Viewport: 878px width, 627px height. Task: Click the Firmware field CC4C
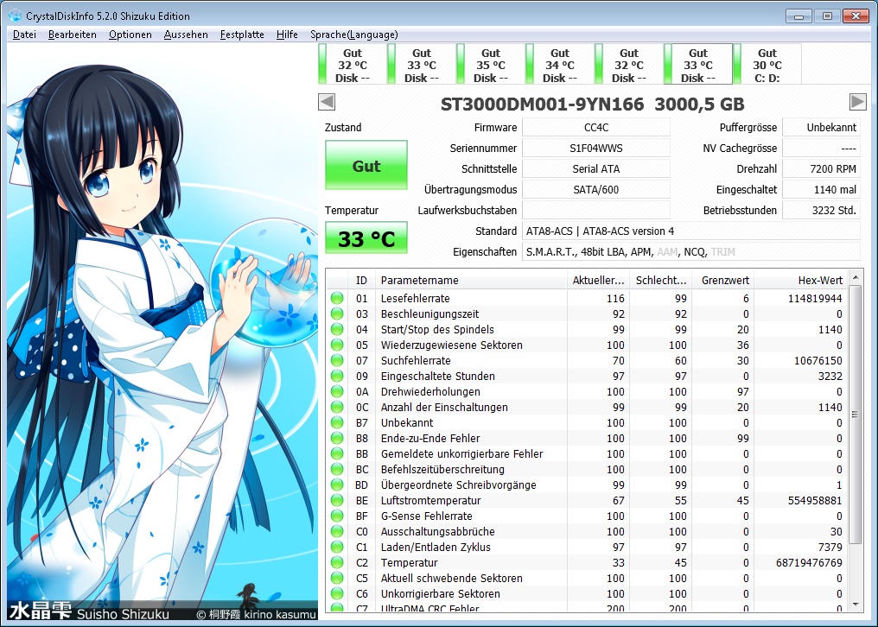[595, 128]
